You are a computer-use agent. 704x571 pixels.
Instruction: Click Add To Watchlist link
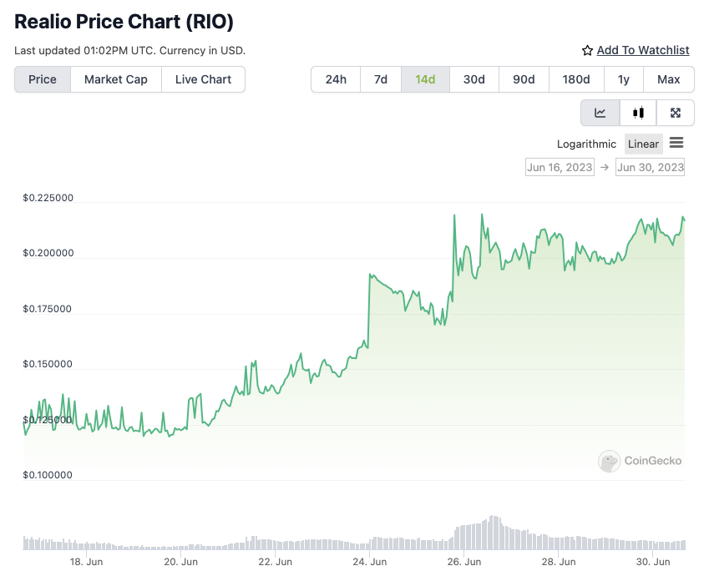[642, 50]
